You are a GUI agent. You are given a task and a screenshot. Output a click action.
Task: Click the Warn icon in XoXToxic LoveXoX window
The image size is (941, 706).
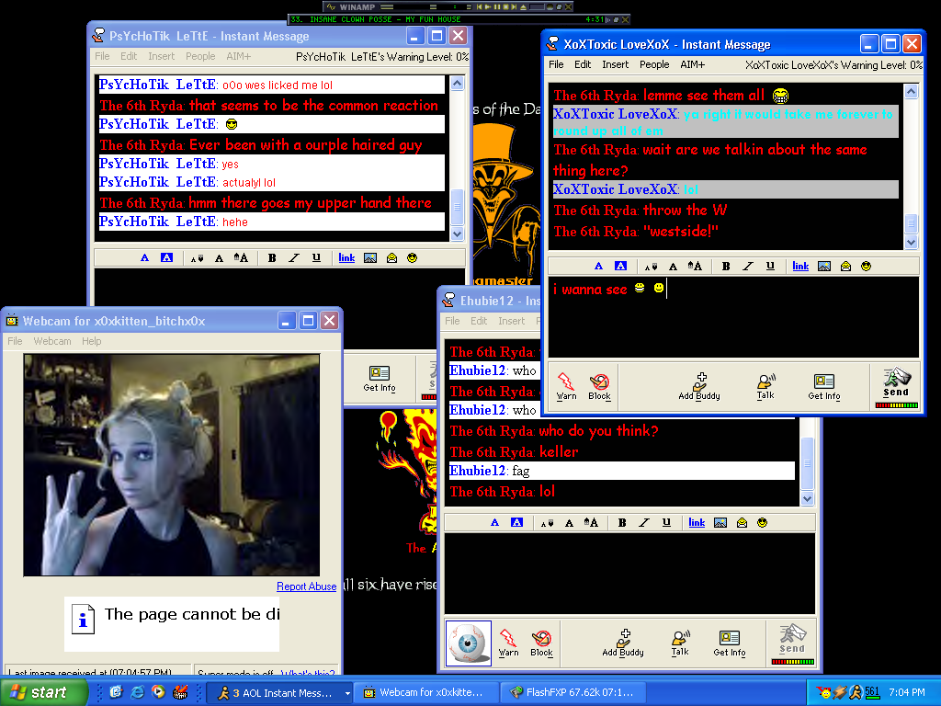567,385
